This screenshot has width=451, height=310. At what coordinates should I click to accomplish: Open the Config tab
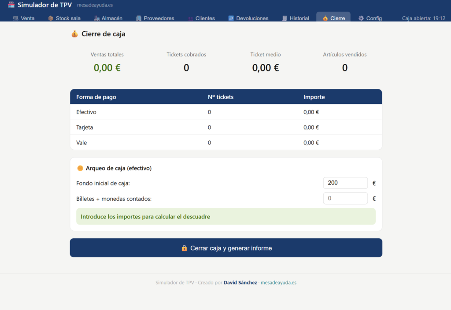[370, 18]
